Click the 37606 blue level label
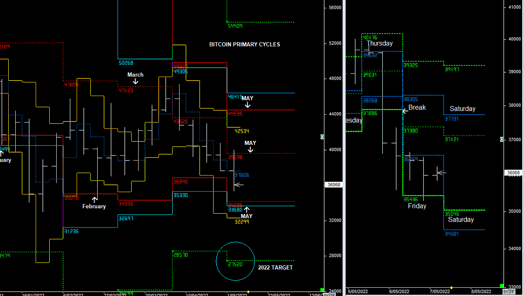523x296 pixels. [x=242, y=175]
